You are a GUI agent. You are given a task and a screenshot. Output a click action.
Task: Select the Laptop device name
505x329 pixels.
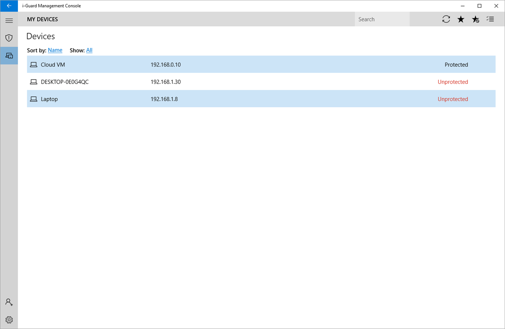coord(49,99)
